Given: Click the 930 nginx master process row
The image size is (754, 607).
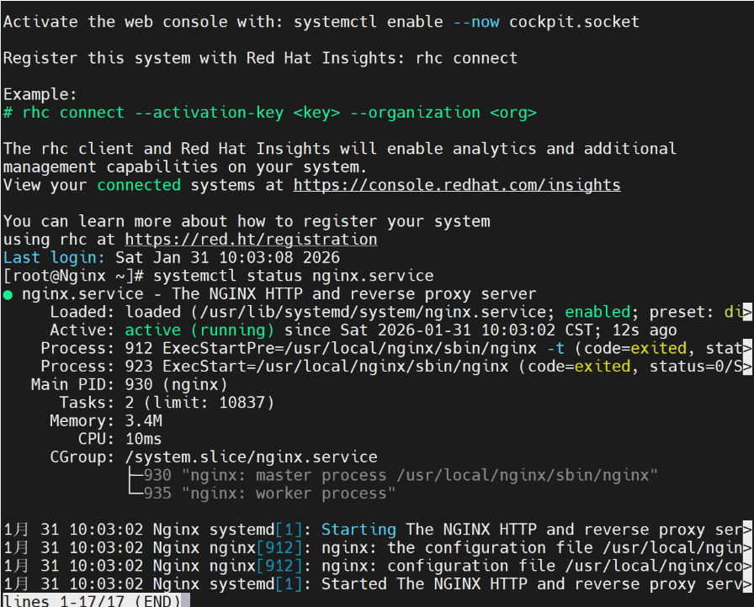Looking at the screenshot, I should point(393,475).
